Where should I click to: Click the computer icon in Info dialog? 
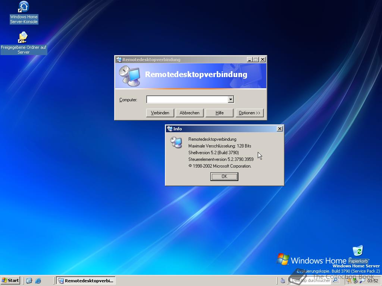[x=176, y=142]
